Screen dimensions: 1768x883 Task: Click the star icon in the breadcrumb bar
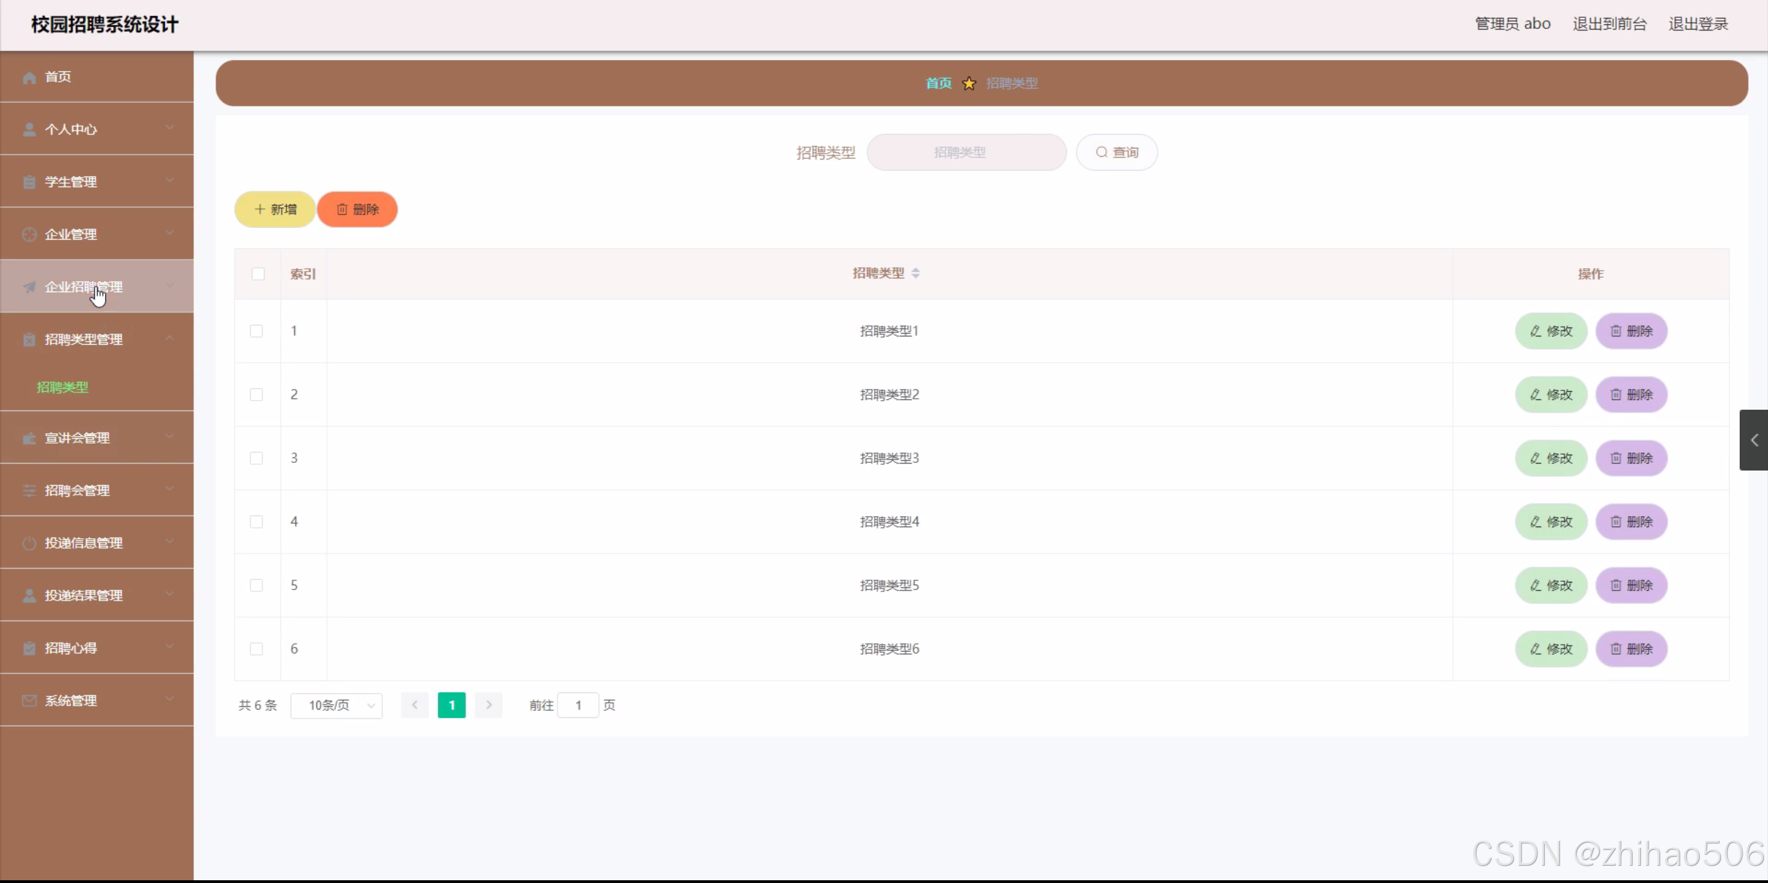pyautogui.click(x=969, y=84)
